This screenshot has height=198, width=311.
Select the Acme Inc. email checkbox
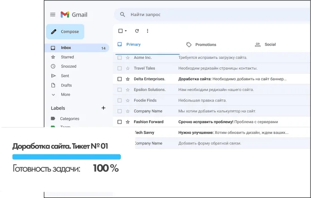(x=119, y=58)
